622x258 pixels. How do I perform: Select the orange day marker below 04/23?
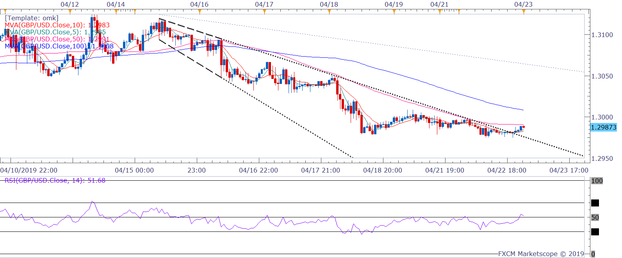point(524,11)
